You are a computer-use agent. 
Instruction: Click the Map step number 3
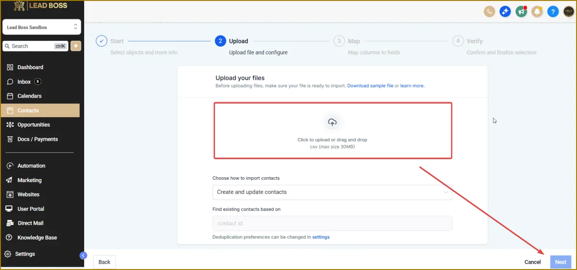click(339, 41)
